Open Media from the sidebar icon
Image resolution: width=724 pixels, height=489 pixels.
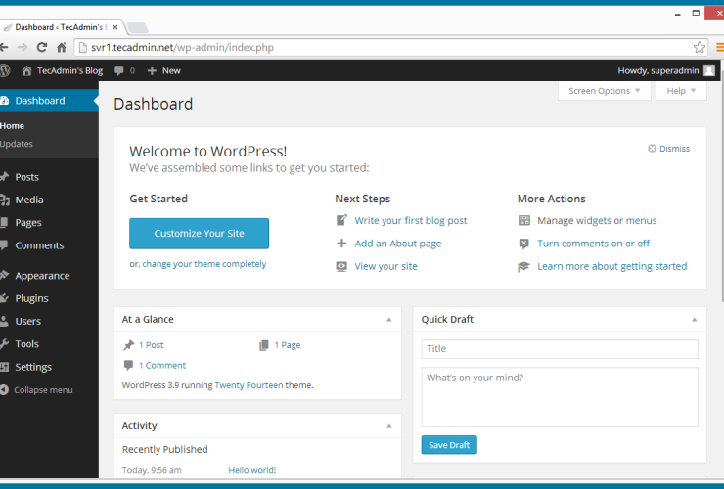pos(5,200)
